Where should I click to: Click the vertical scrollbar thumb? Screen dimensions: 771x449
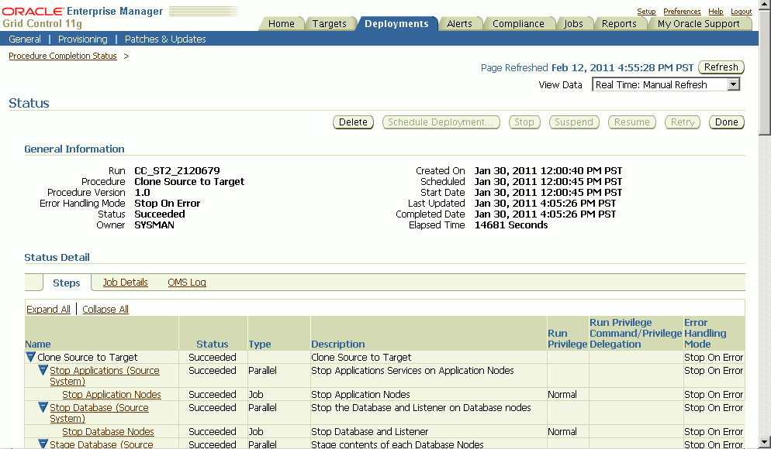tap(765, 72)
